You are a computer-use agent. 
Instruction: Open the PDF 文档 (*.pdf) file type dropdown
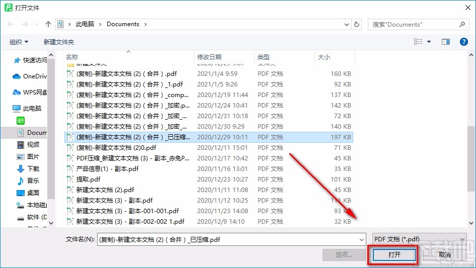(x=419, y=239)
